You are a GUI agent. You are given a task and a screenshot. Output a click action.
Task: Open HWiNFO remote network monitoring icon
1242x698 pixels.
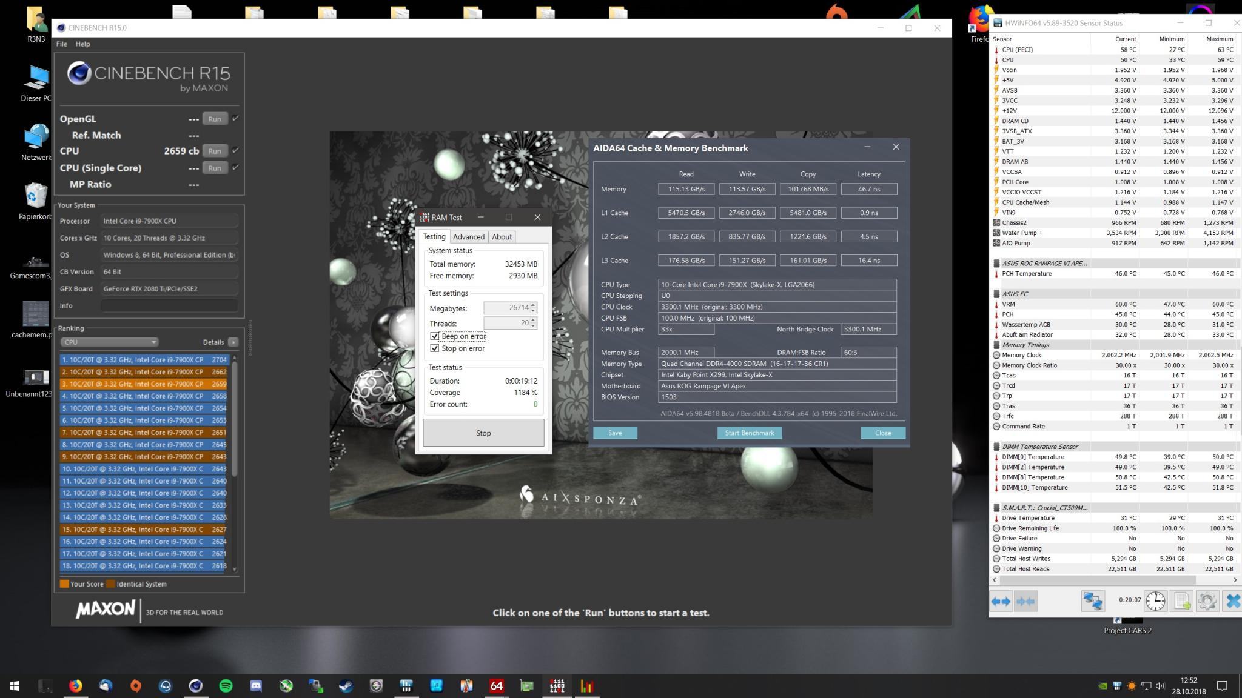[x=1093, y=601]
